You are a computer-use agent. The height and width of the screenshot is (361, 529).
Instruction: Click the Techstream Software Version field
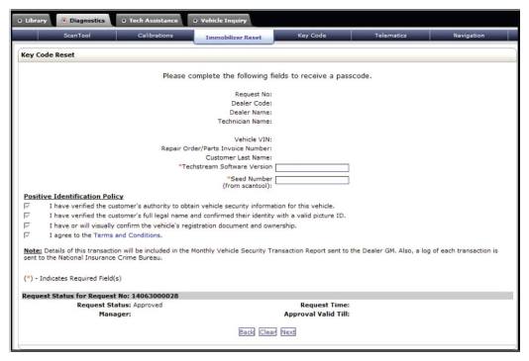312,167
